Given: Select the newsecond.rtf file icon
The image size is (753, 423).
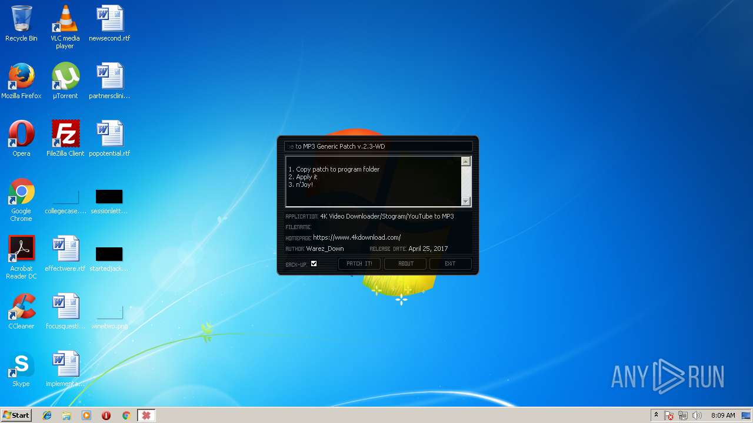Looking at the screenshot, I should coord(109,23).
